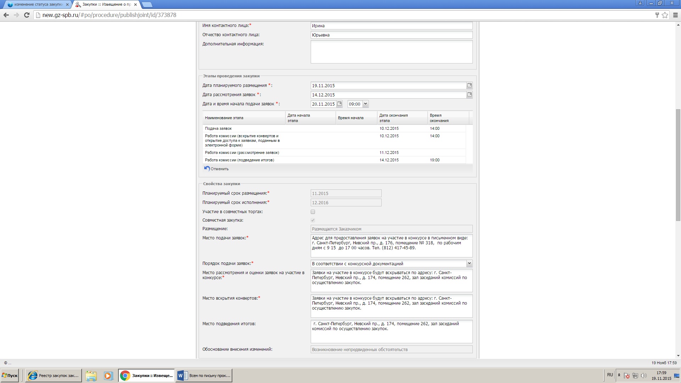
Task: Expand the 09:00 time dropdown
Action: pyautogui.click(x=366, y=104)
